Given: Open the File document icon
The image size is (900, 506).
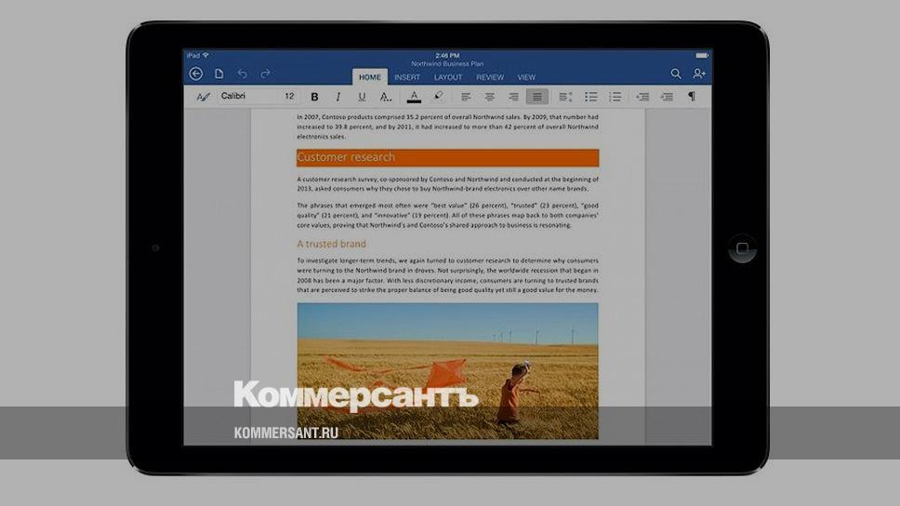Looking at the screenshot, I should 219,73.
